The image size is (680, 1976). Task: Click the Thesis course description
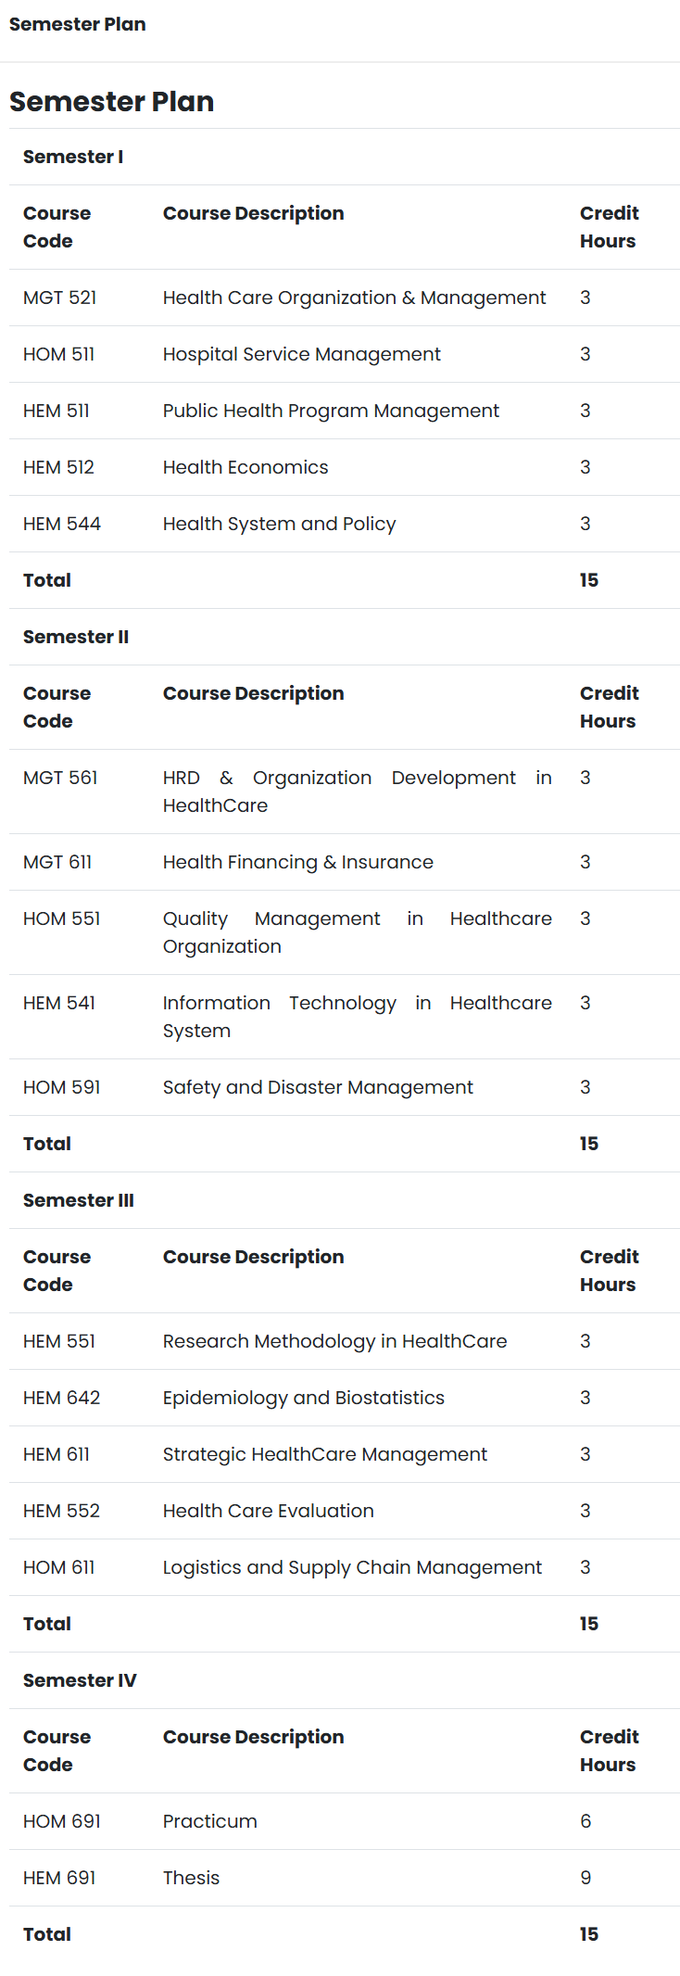pos(192,1878)
